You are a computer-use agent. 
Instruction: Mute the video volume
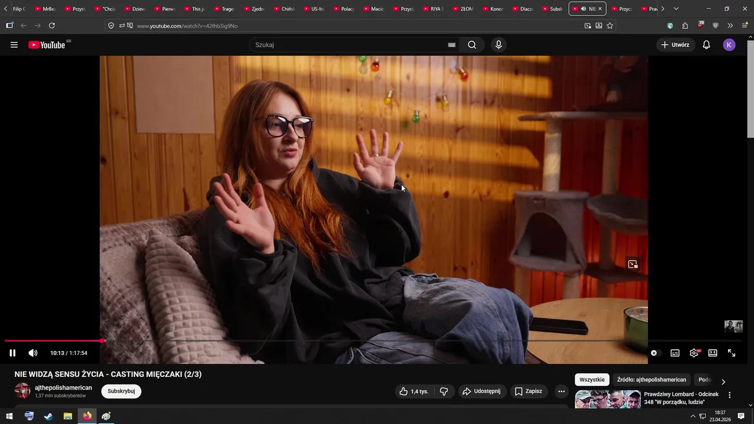[33, 353]
